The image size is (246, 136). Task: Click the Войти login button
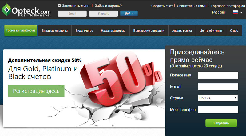tap(129, 14)
